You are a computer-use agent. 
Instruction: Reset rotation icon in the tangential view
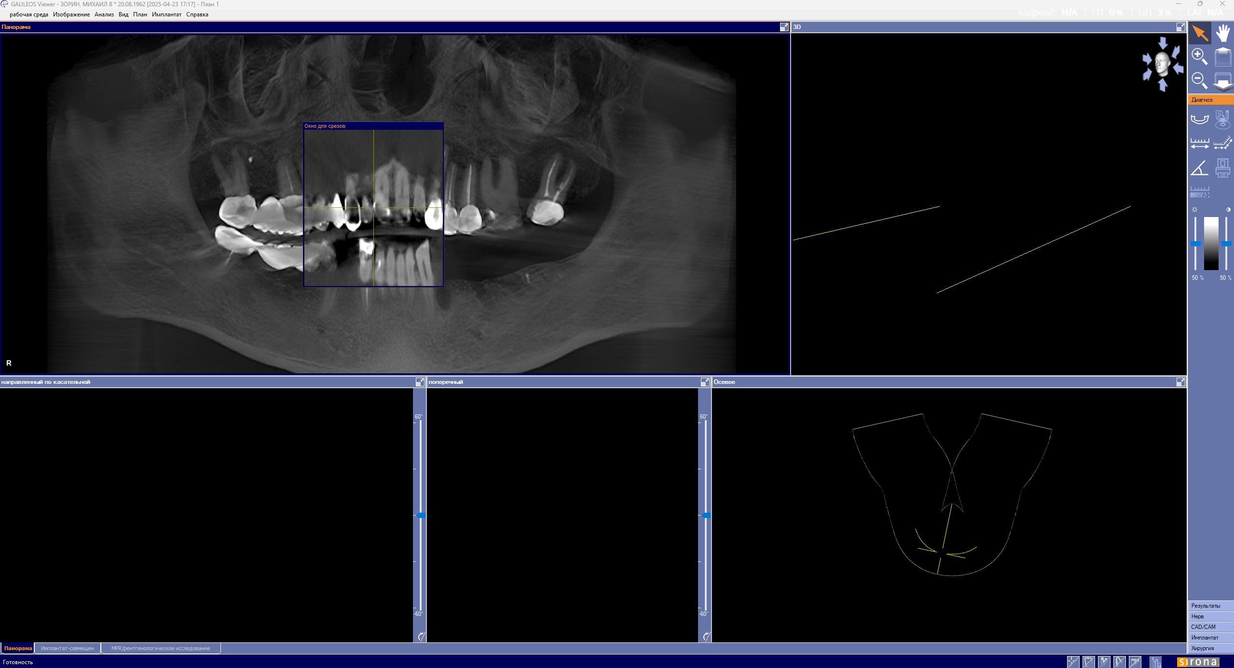pyautogui.click(x=421, y=637)
